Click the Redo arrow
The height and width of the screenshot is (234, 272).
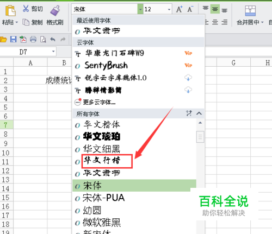click(x=63, y=39)
